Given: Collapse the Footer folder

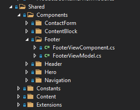Looking at the screenshot, I should pos(27,39).
